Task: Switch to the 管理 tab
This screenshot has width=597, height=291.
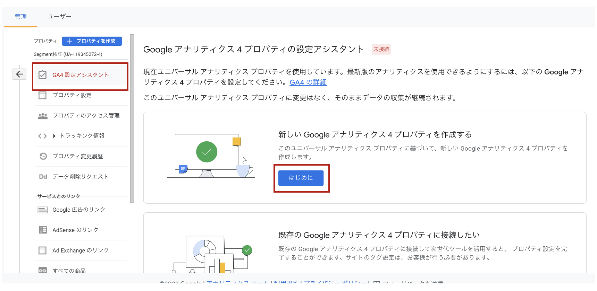Action: (x=21, y=17)
